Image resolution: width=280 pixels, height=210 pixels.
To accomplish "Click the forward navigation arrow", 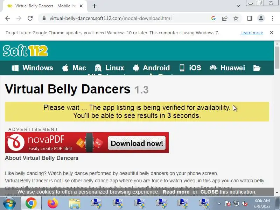I will [19, 18].
